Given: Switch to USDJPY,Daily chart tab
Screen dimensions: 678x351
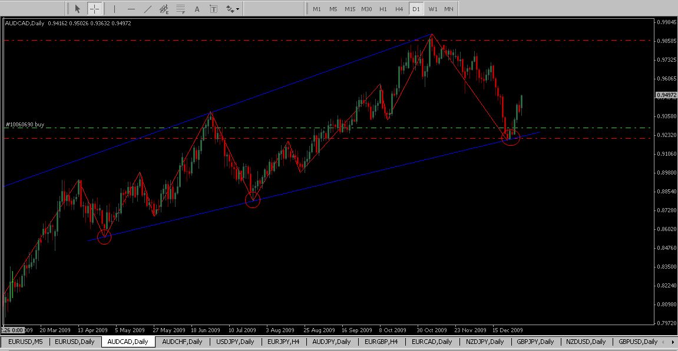Looking at the screenshot, I should point(235,342).
